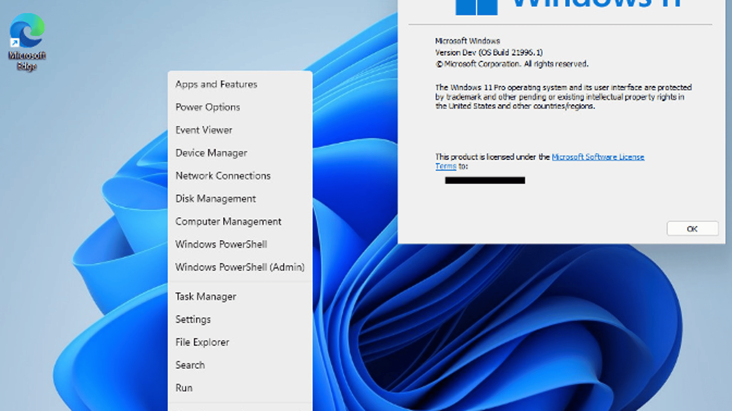Select Computer Management
The image size is (732, 411).
pyautogui.click(x=228, y=221)
